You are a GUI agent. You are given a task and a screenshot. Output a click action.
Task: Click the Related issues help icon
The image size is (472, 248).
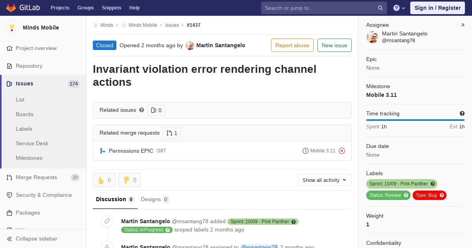[x=142, y=110]
